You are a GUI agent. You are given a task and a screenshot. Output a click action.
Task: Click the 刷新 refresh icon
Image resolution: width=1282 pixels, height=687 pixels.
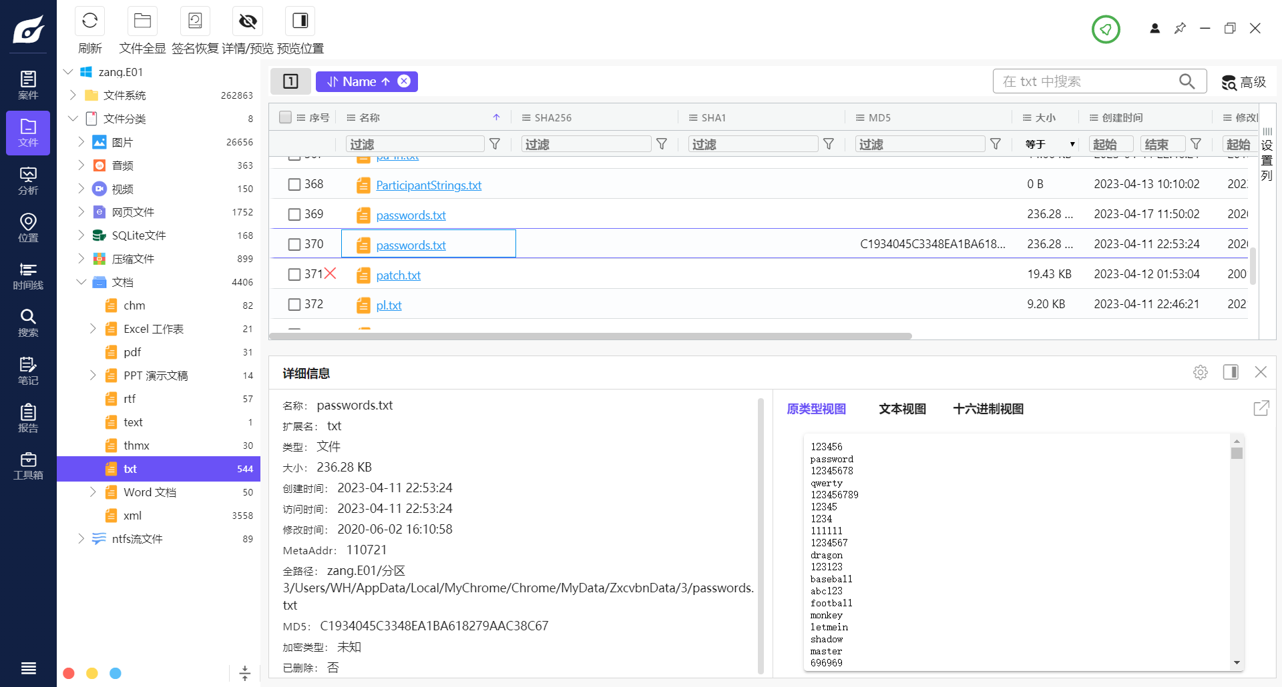(x=89, y=21)
